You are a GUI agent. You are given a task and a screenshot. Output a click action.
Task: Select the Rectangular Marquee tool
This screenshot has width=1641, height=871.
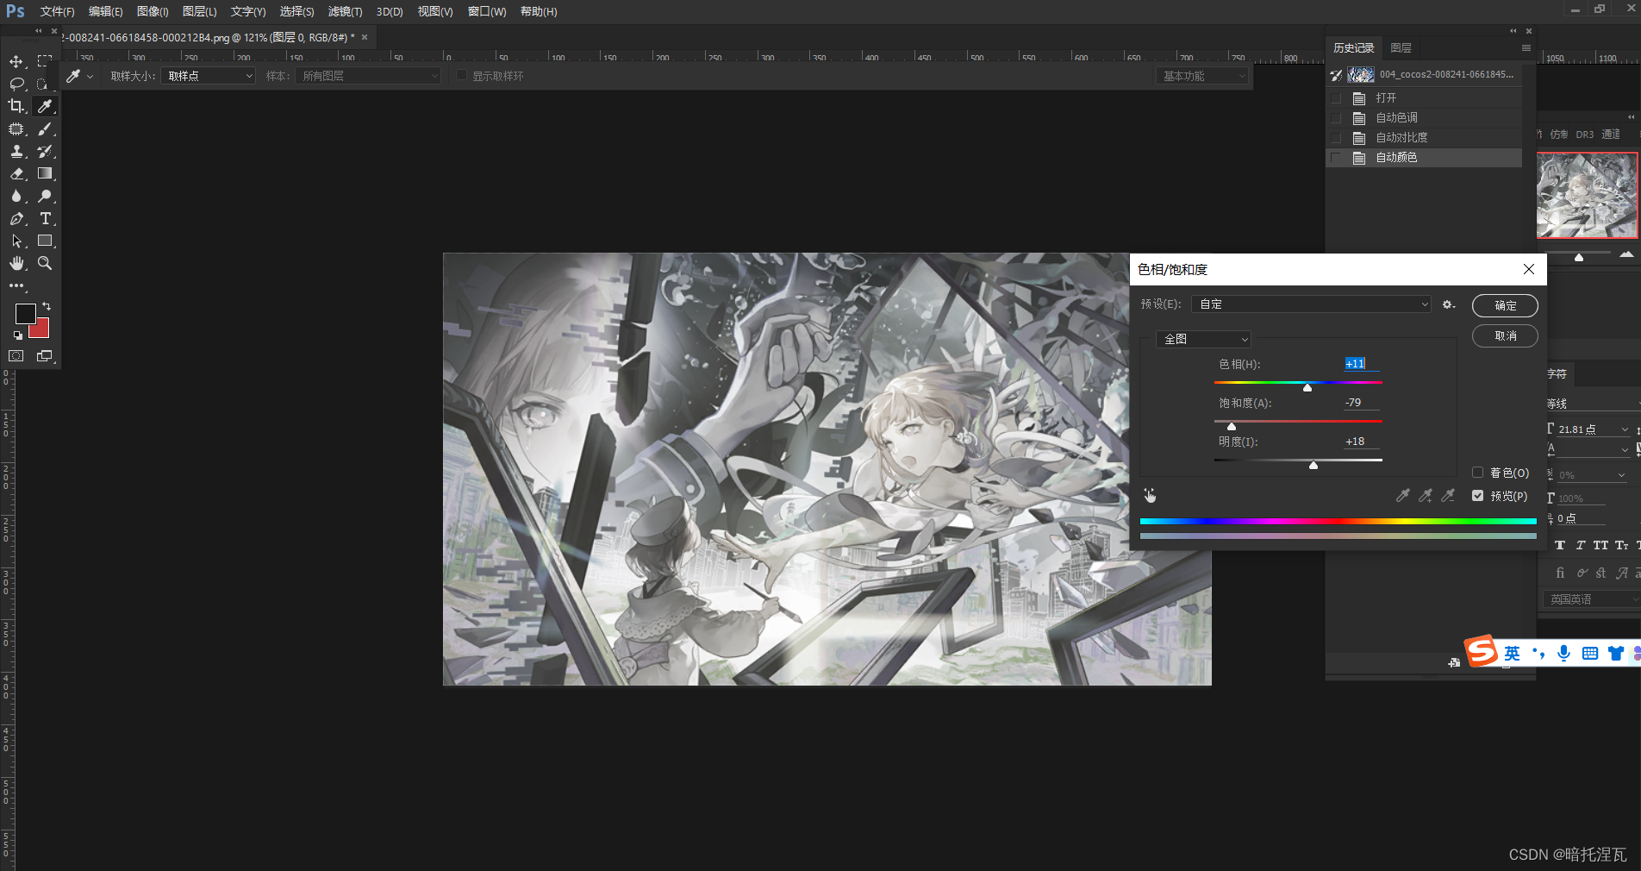pyautogui.click(x=45, y=61)
